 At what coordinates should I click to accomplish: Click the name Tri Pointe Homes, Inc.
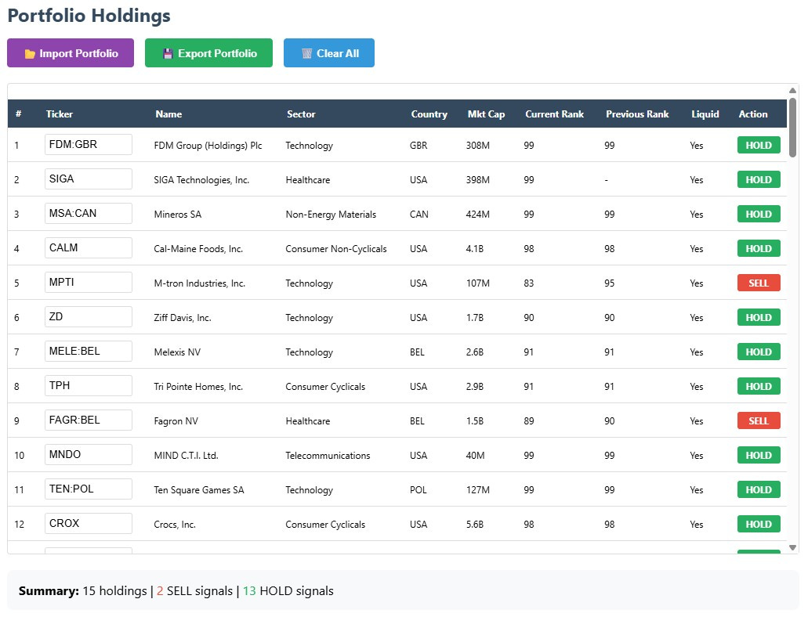198,387
